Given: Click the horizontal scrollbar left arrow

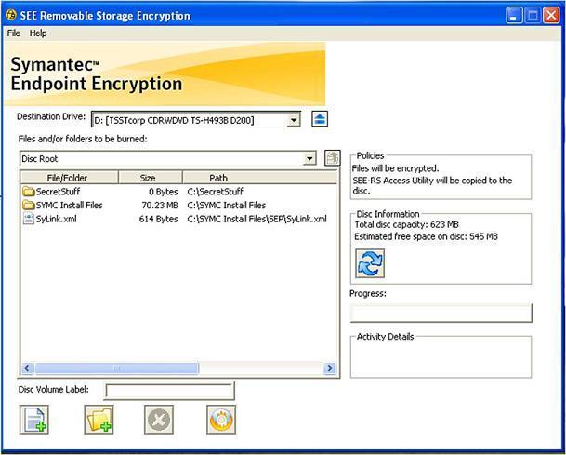Looking at the screenshot, I should tap(27, 368).
